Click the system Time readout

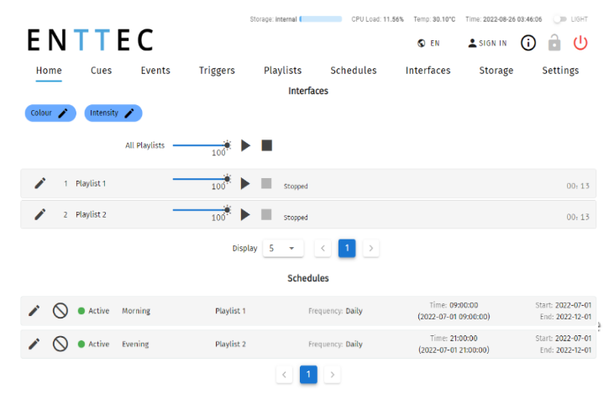[x=504, y=19]
